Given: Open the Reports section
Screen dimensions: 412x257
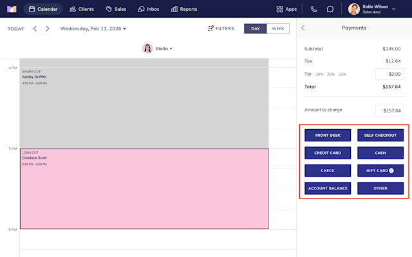Looking at the screenshot, I should [x=184, y=9].
